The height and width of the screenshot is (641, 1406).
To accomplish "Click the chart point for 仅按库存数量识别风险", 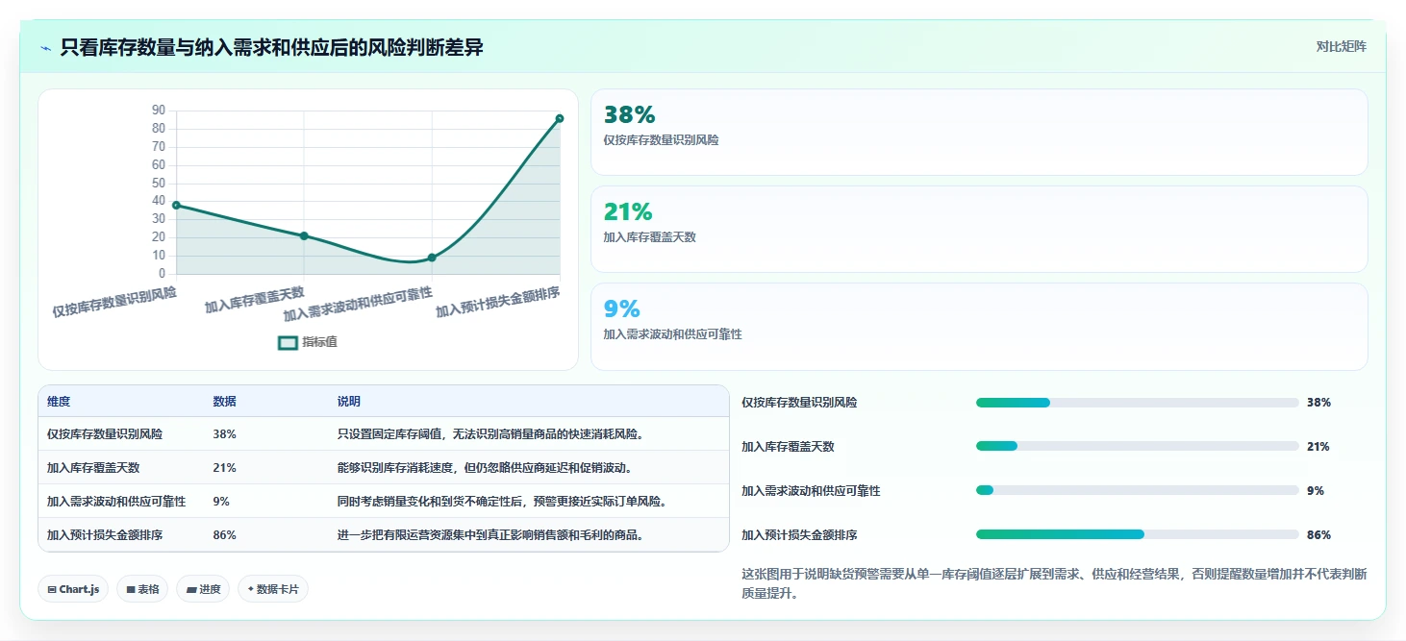I will pos(176,205).
